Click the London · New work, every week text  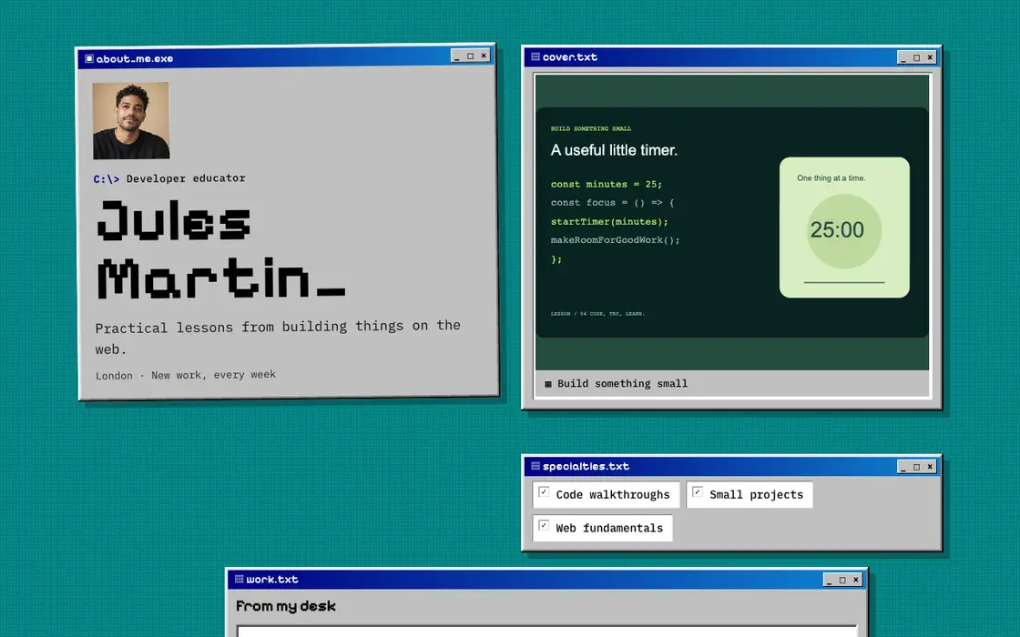(x=186, y=375)
